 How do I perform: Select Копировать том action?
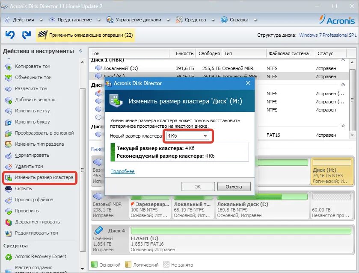pyautogui.click(x=33, y=66)
